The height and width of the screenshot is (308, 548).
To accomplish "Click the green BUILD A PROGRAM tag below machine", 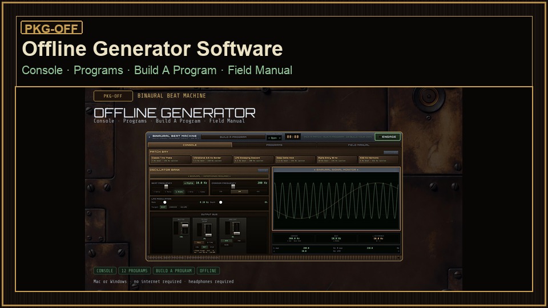I will click(174, 270).
